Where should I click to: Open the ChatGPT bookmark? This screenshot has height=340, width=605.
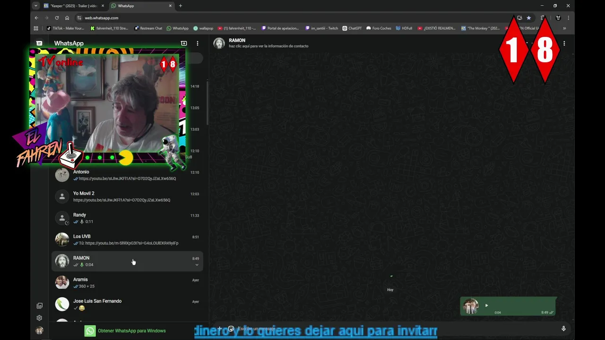pos(352,28)
